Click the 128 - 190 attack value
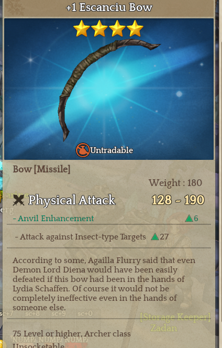The width and height of the screenshot is (222, 348). [x=178, y=200]
